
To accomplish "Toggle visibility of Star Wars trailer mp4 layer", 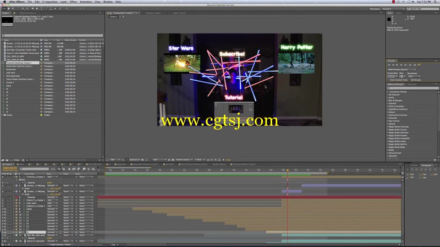I will coord(3,235).
